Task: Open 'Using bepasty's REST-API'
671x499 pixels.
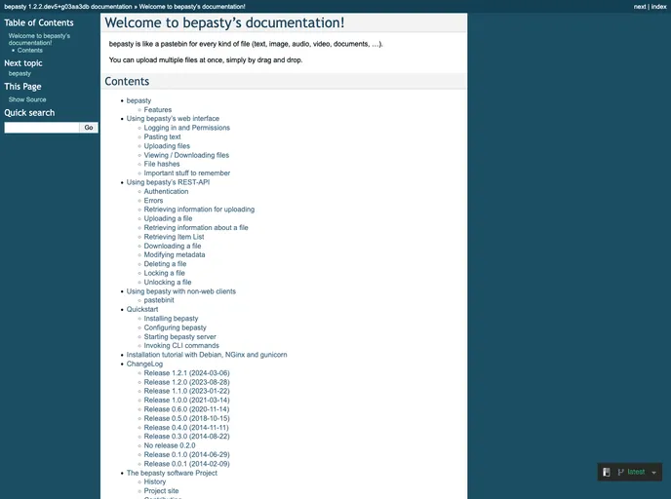Action: [x=168, y=182]
